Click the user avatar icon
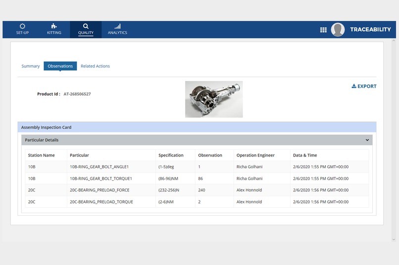 click(x=338, y=30)
